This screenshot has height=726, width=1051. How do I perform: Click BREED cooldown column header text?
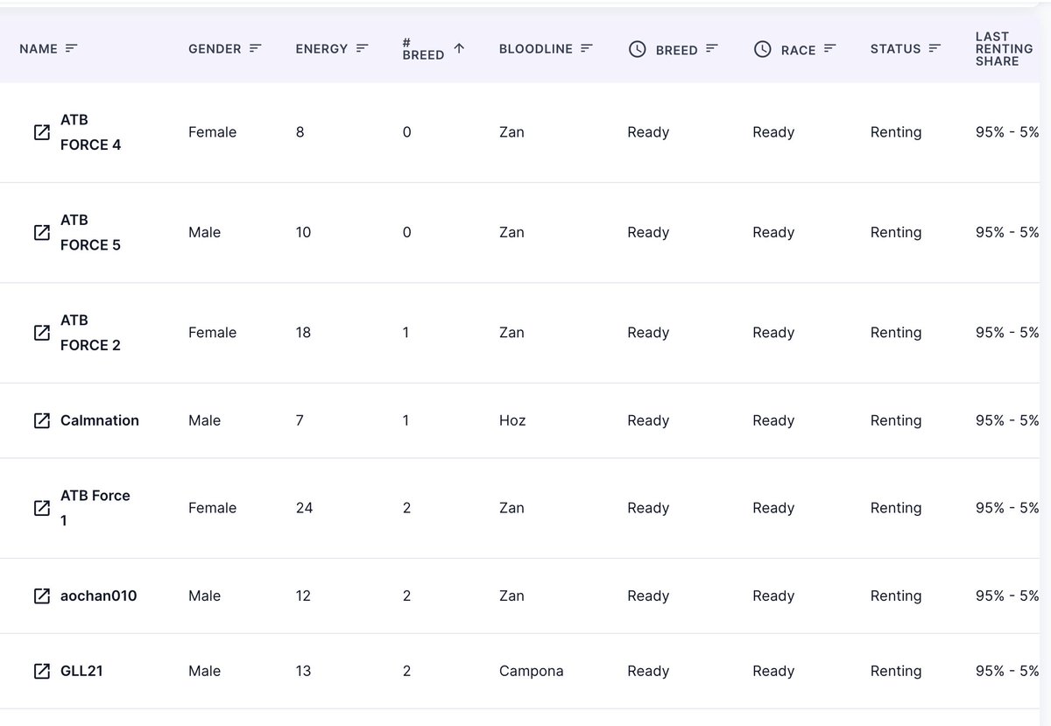[x=677, y=50]
